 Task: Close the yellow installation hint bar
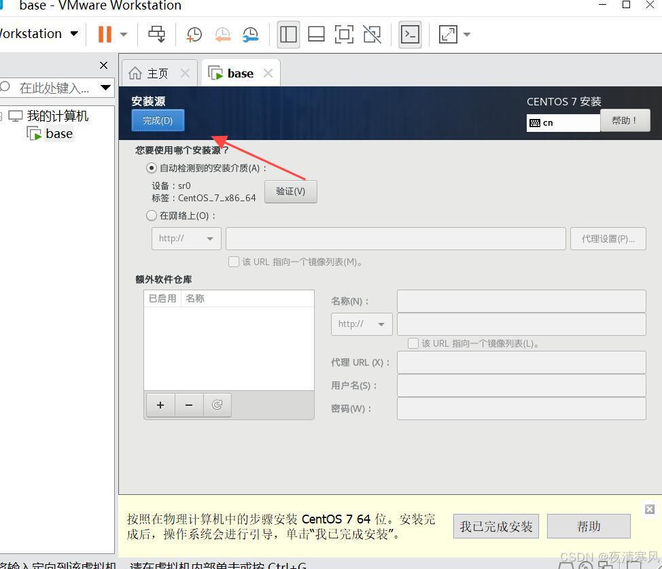click(650, 509)
